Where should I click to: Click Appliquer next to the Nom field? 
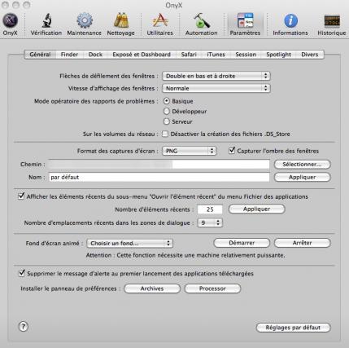(303, 177)
